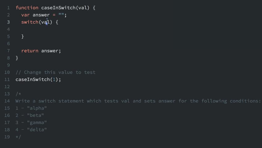Click the empty string quotes on line 2

tap(61, 15)
